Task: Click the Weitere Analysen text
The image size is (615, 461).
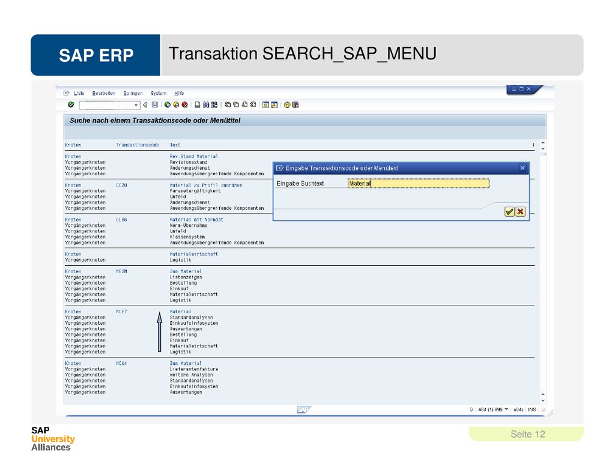Action: coord(191,375)
